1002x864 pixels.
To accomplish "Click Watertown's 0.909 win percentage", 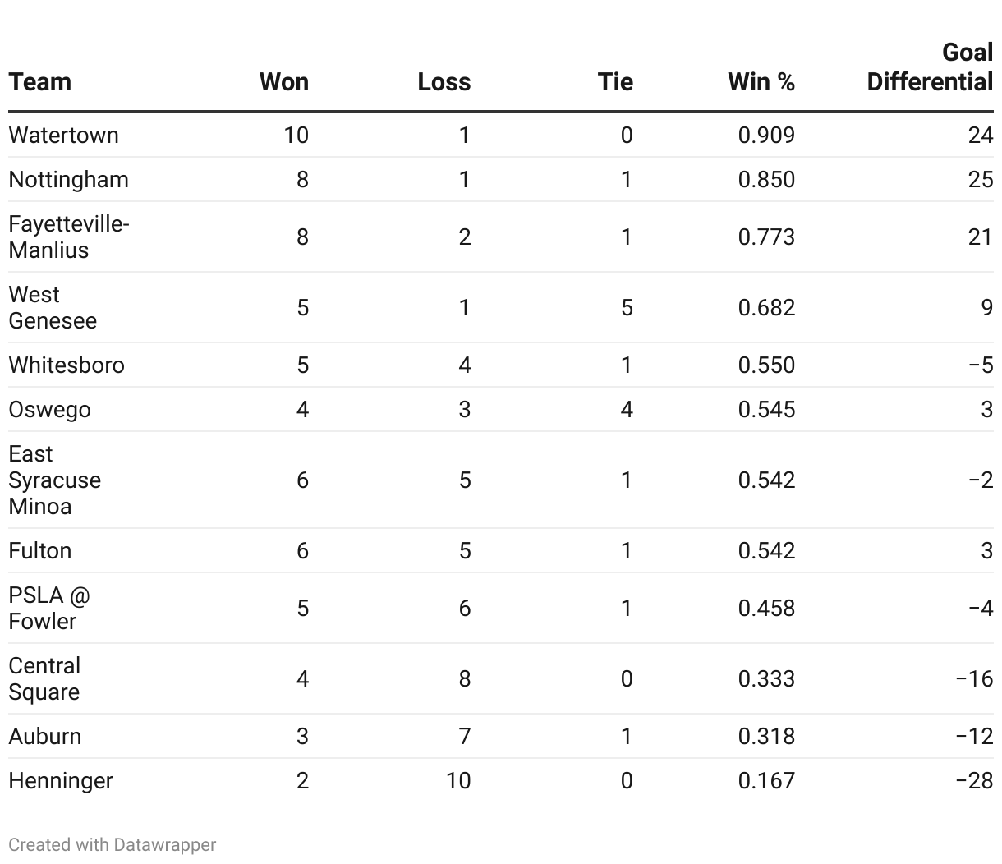I will [766, 135].
